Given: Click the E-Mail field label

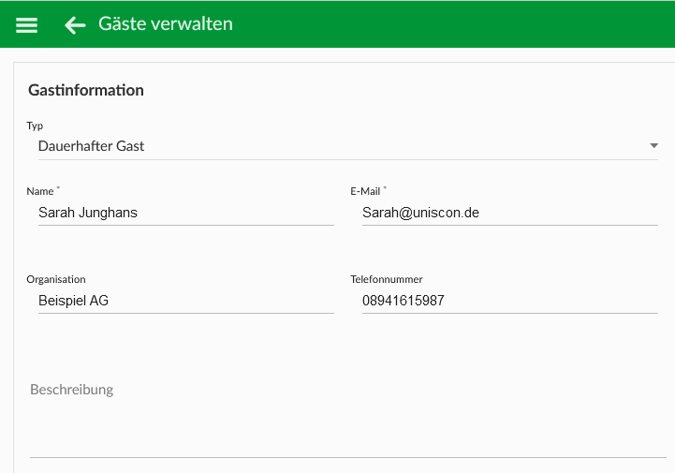Looking at the screenshot, I should pyautogui.click(x=365, y=191).
